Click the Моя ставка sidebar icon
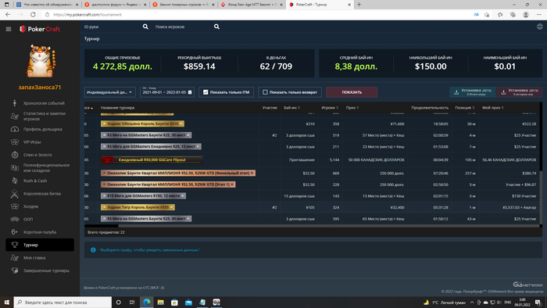The height and width of the screenshot is (308, 547). point(14,258)
